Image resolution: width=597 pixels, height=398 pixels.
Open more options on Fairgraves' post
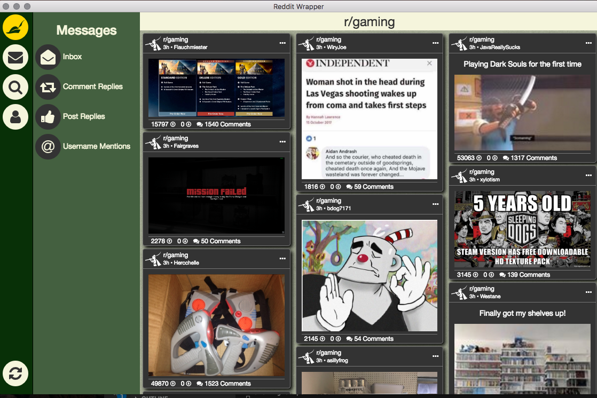(x=282, y=141)
